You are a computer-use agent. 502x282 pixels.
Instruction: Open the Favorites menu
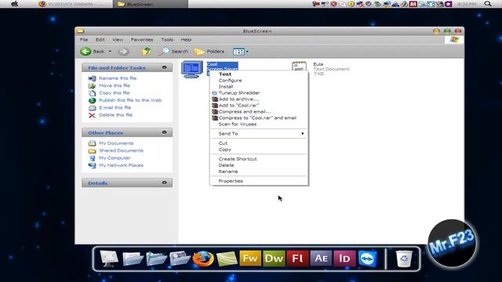(x=142, y=40)
